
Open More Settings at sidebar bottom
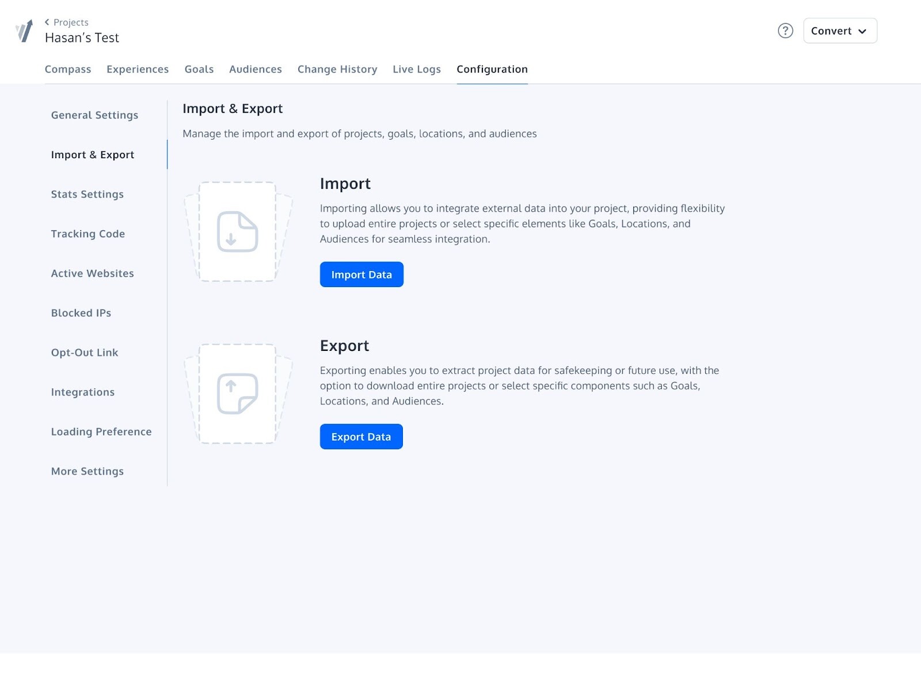pyautogui.click(x=87, y=471)
